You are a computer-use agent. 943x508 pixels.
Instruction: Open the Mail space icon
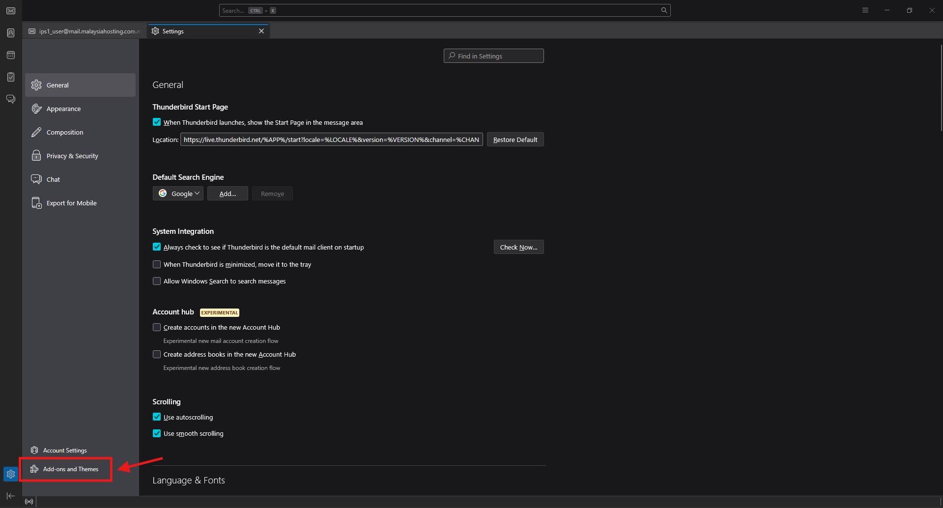tap(11, 11)
